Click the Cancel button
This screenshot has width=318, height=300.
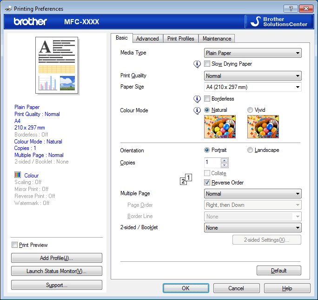237,288
